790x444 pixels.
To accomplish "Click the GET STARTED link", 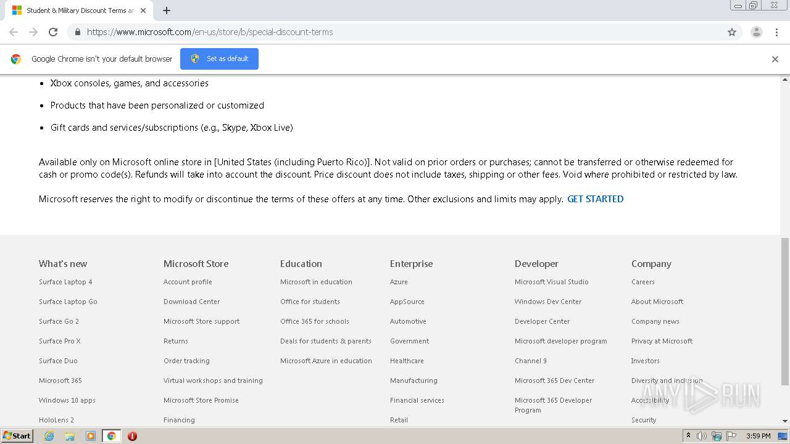I will coord(595,199).
